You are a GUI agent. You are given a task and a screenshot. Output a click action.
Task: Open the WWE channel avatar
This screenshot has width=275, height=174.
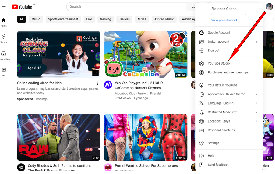(21, 167)
